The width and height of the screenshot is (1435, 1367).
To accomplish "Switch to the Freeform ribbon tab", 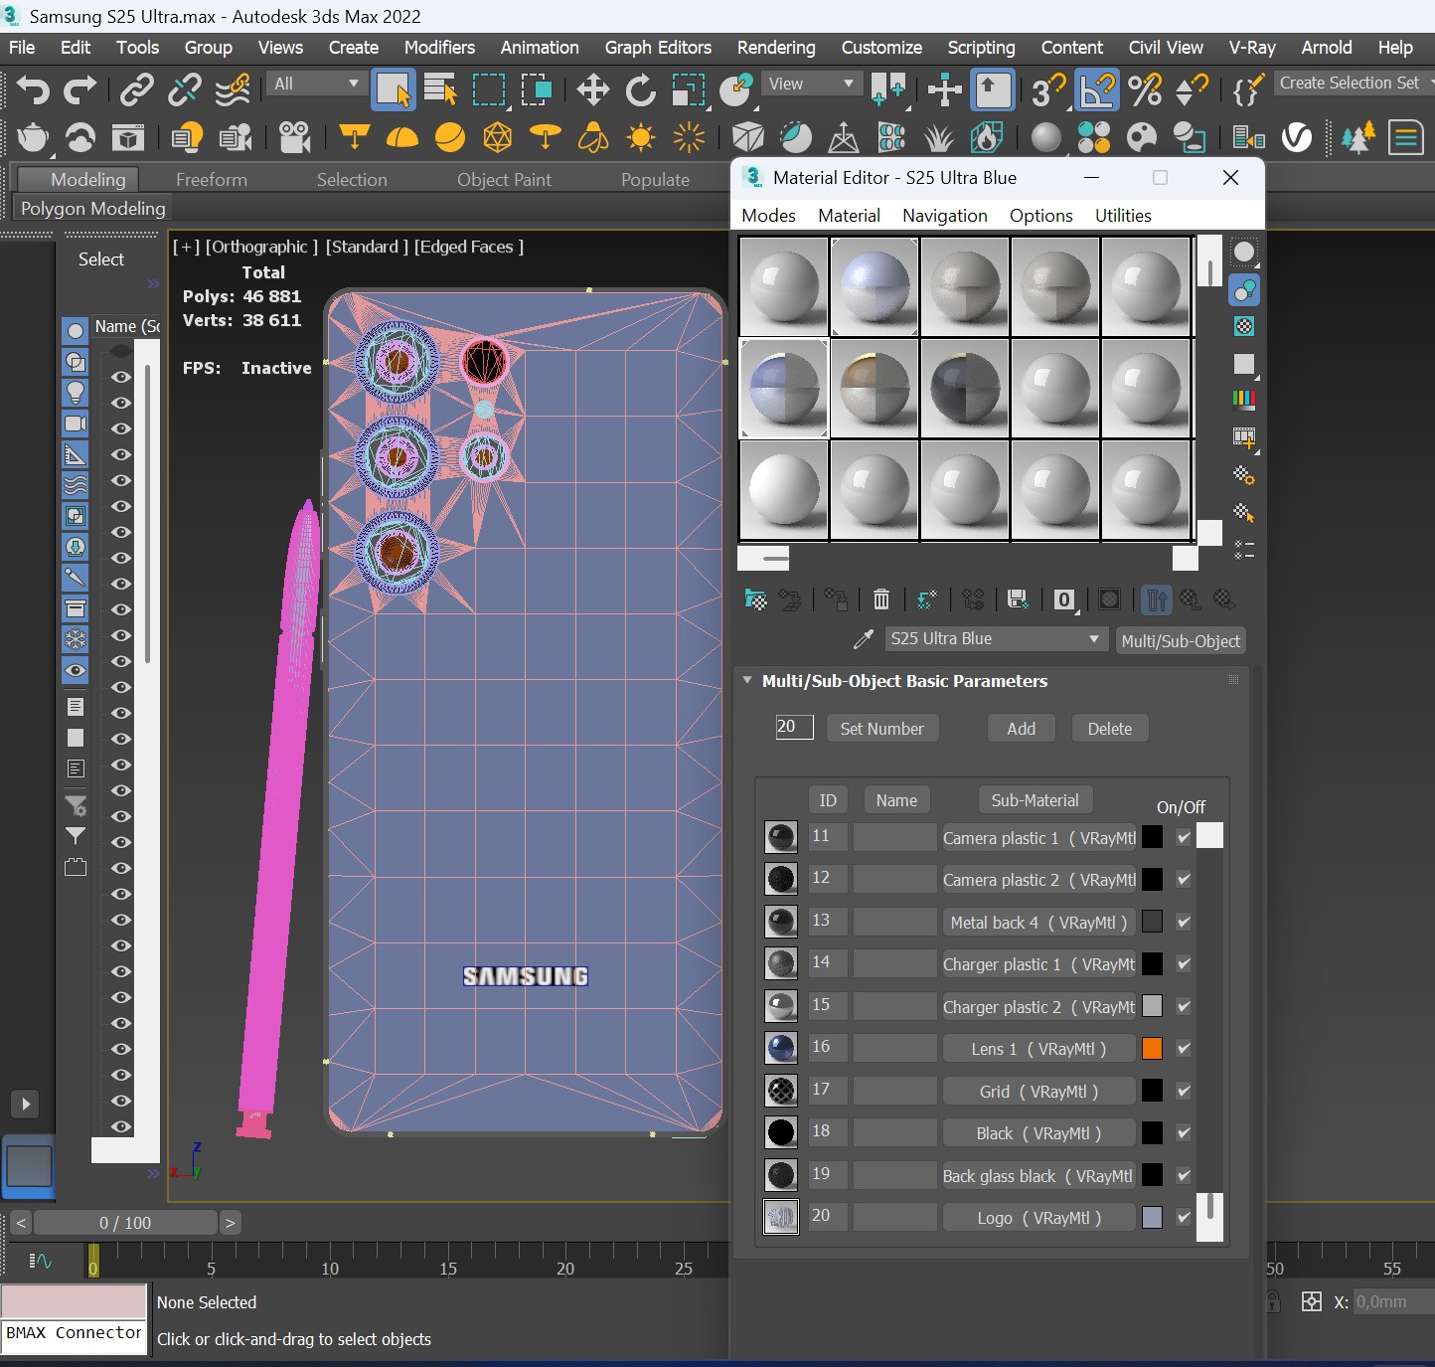I will [x=211, y=180].
